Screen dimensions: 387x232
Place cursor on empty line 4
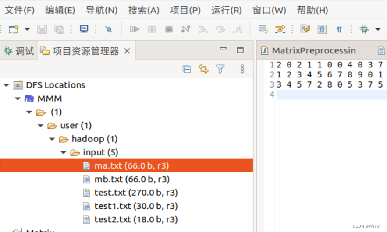click(331, 95)
